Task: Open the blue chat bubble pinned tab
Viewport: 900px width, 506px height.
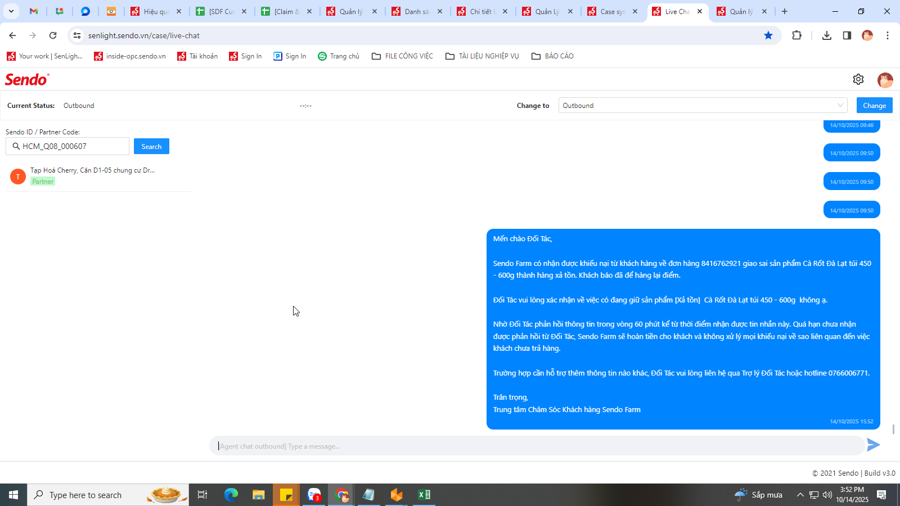Action: tap(85, 11)
